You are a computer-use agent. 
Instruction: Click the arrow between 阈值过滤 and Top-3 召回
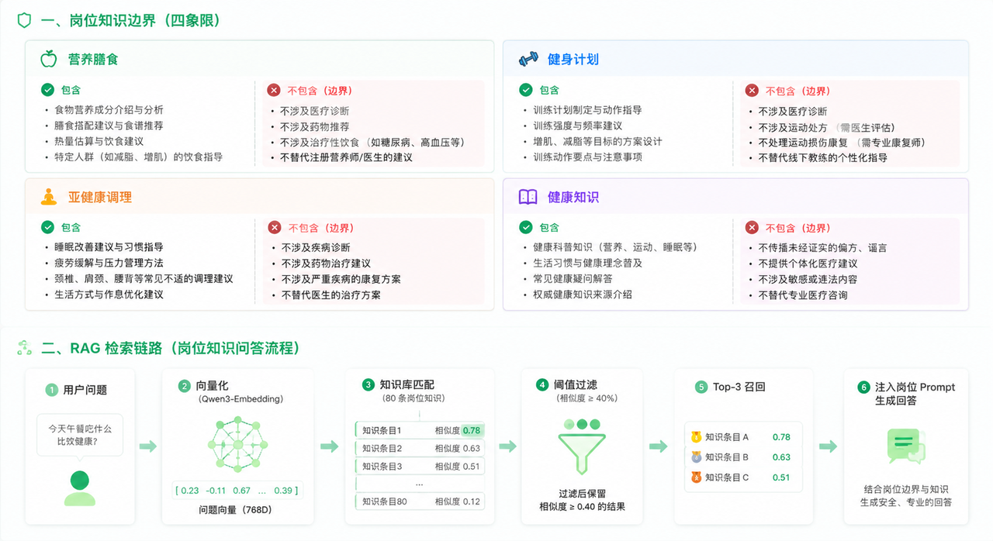point(658,446)
